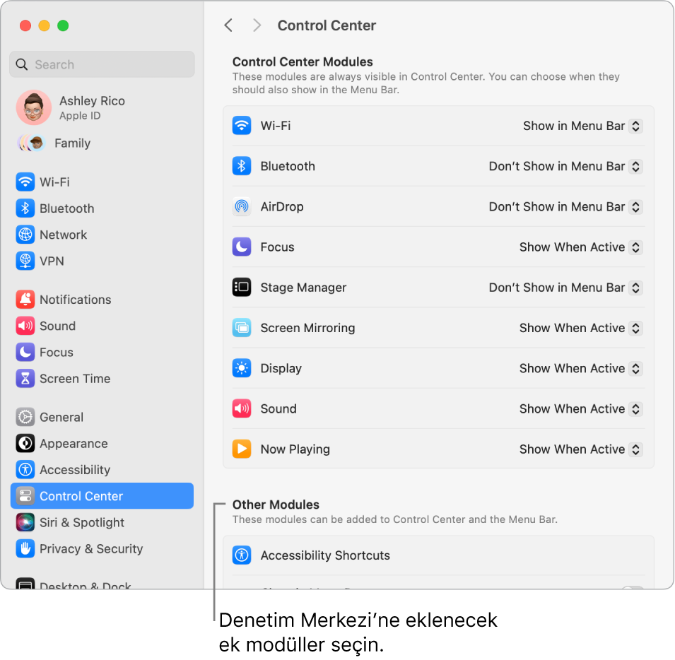Go back with the left chevron button
The height and width of the screenshot is (660, 675).
(x=228, y=25)
